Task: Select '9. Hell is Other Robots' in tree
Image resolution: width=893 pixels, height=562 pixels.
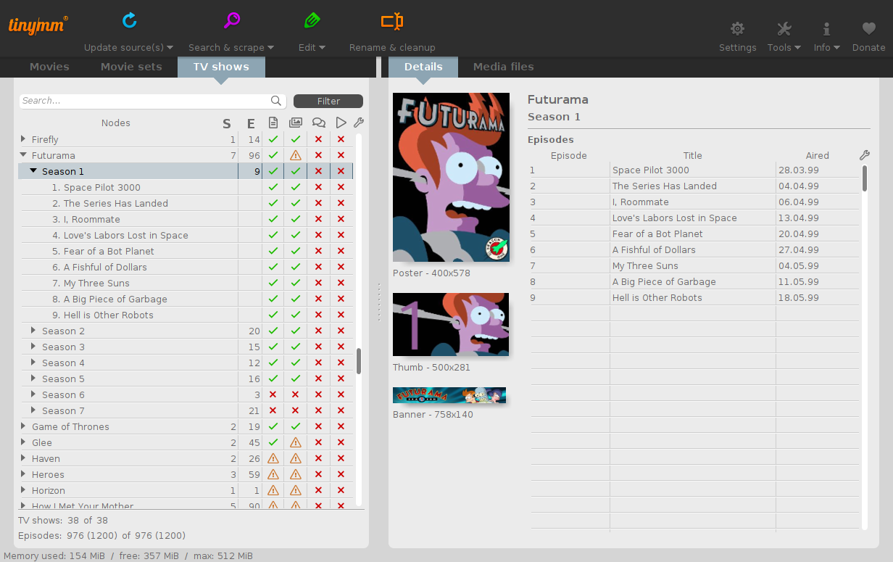Action: 103,315
